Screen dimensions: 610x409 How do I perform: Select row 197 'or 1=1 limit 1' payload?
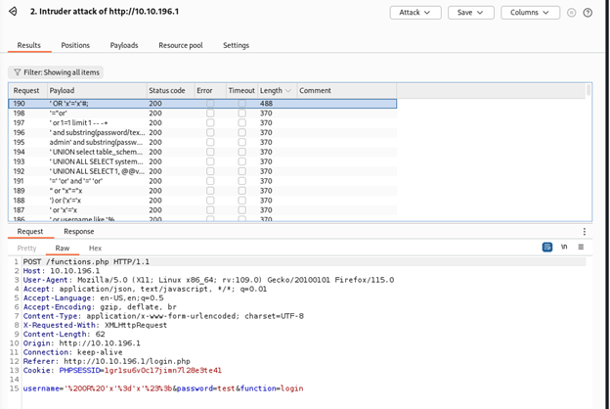pyautogui.click(x=202, y=123)
